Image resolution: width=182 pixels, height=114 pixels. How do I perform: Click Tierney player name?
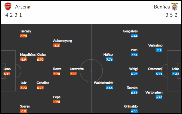[x=26, y=31]
